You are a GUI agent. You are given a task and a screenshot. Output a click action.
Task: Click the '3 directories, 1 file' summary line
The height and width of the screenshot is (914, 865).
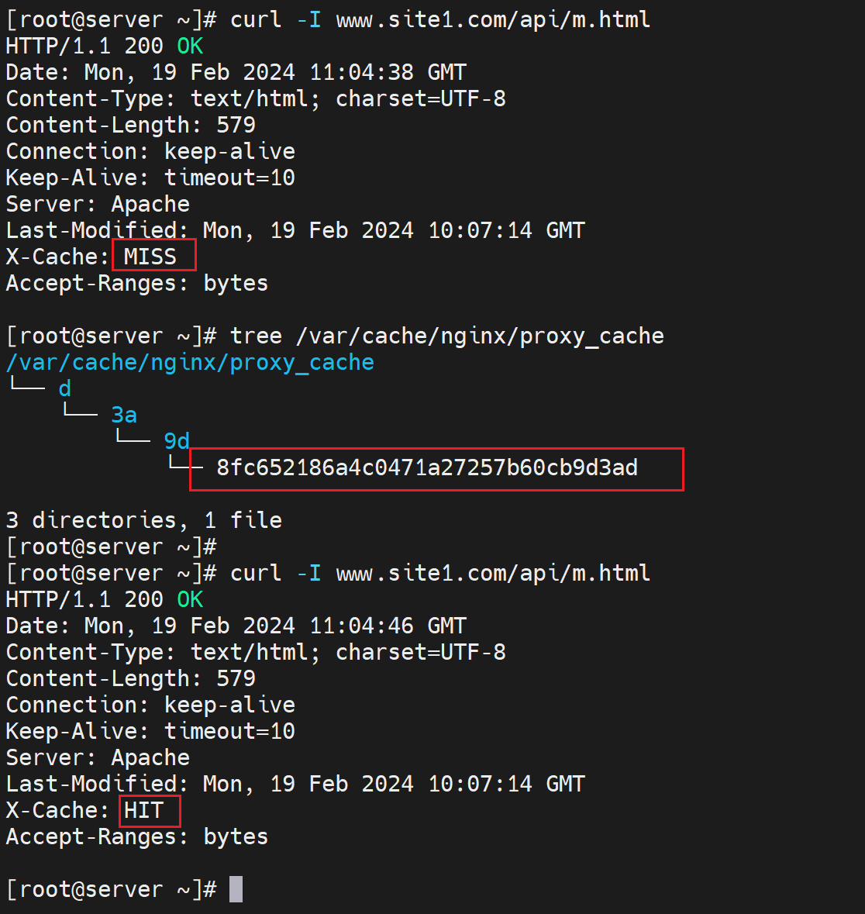tap(144, 520)
